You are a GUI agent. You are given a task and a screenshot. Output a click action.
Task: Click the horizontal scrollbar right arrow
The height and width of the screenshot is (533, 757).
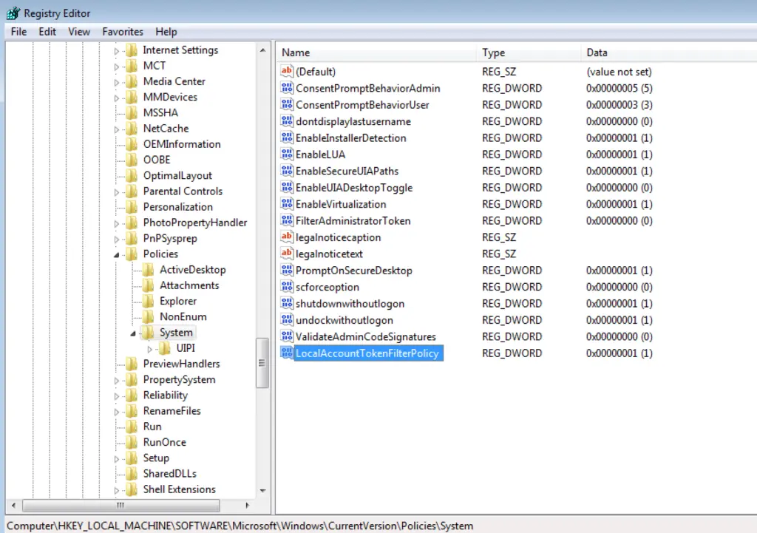point(247,506)
